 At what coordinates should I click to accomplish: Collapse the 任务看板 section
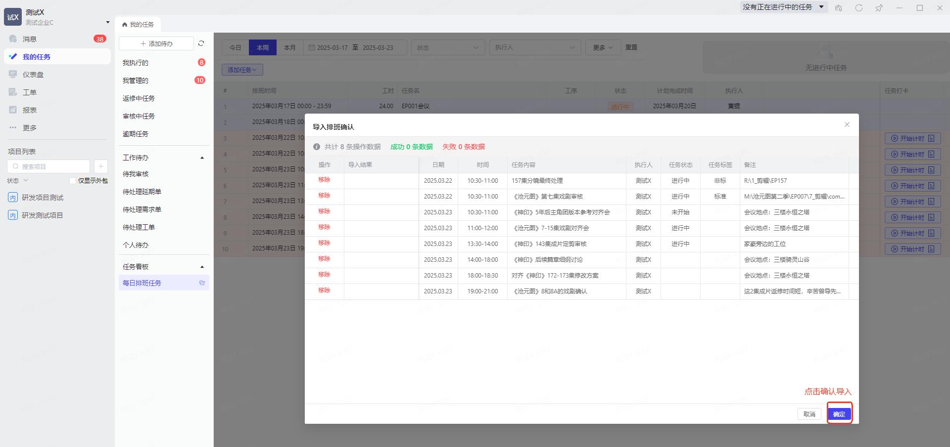click(x=202, y=267)
